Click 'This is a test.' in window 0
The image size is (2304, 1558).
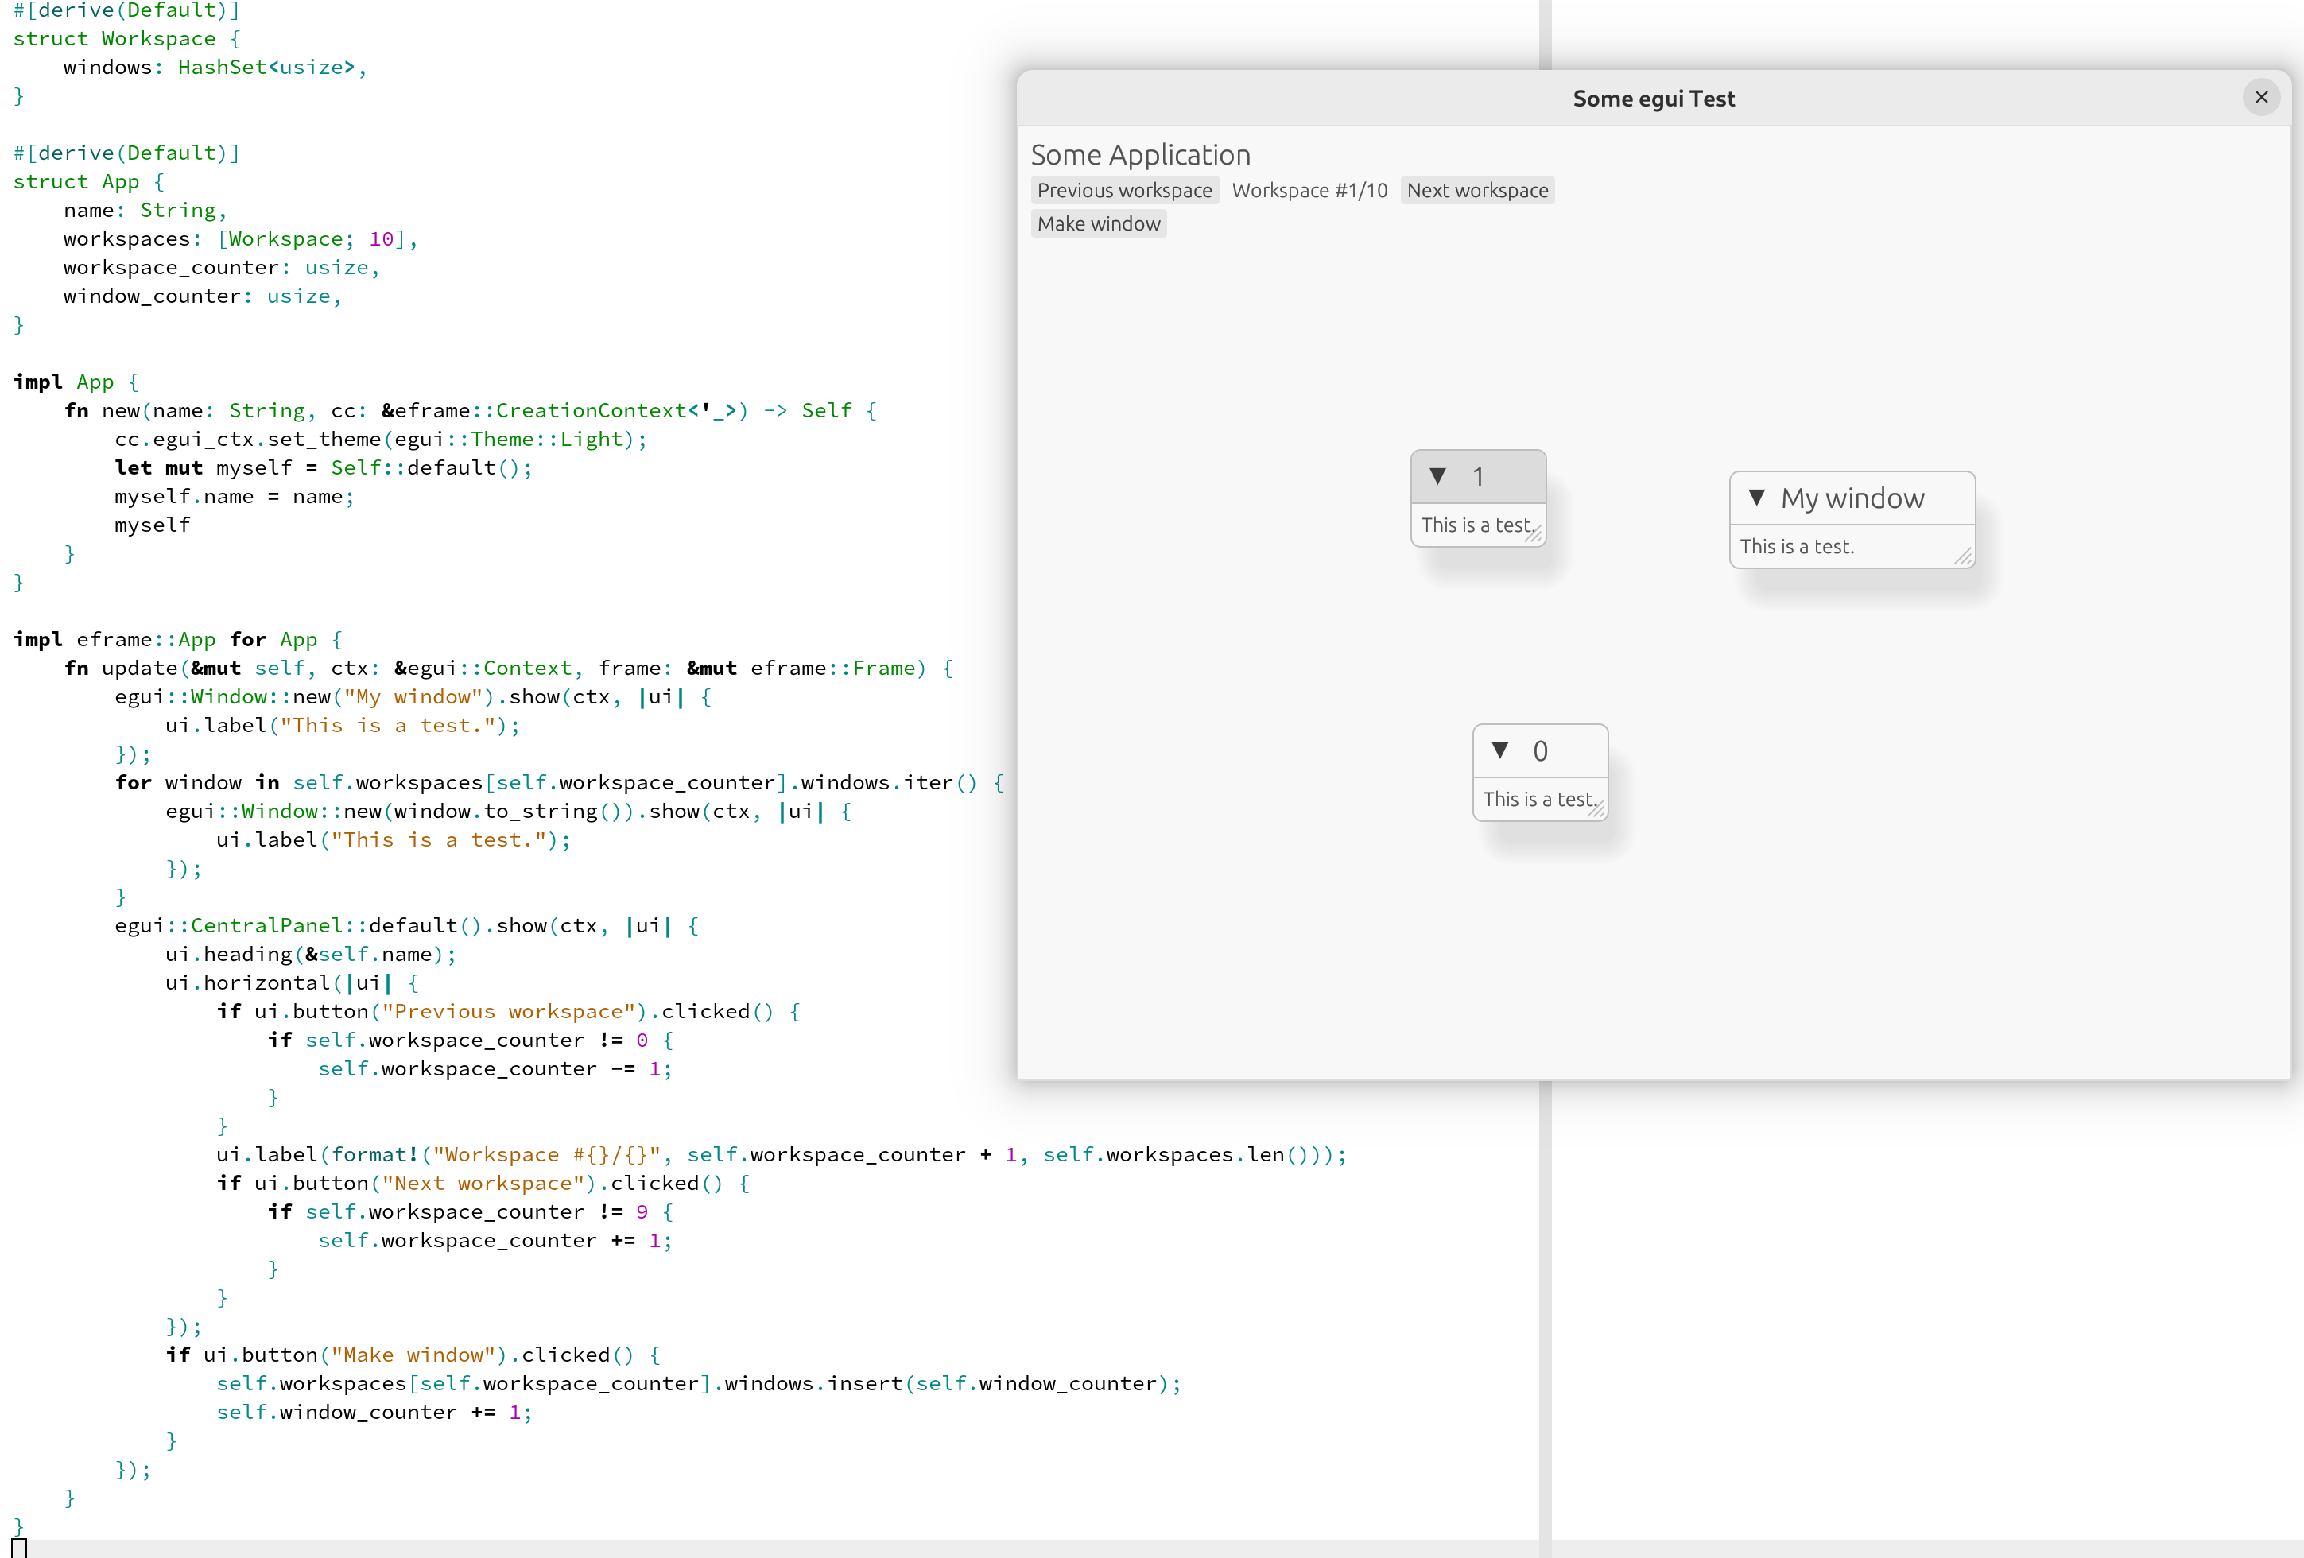pos(1540,800)
